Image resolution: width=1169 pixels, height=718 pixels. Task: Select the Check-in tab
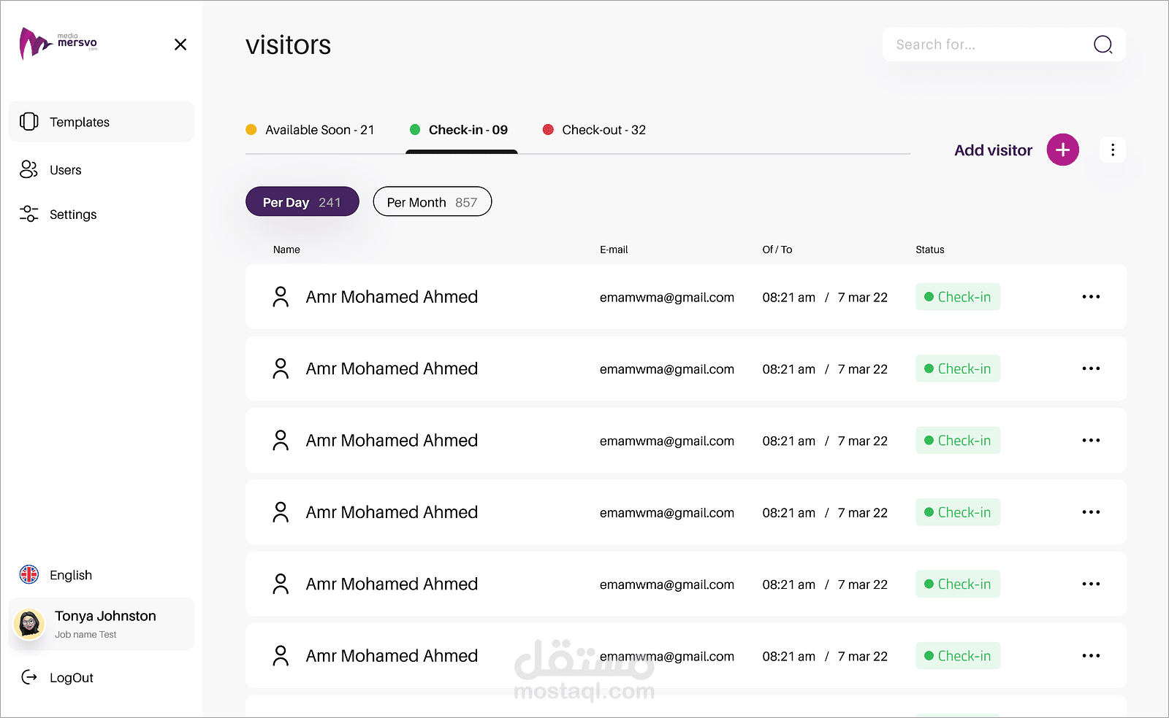point(460,130)
